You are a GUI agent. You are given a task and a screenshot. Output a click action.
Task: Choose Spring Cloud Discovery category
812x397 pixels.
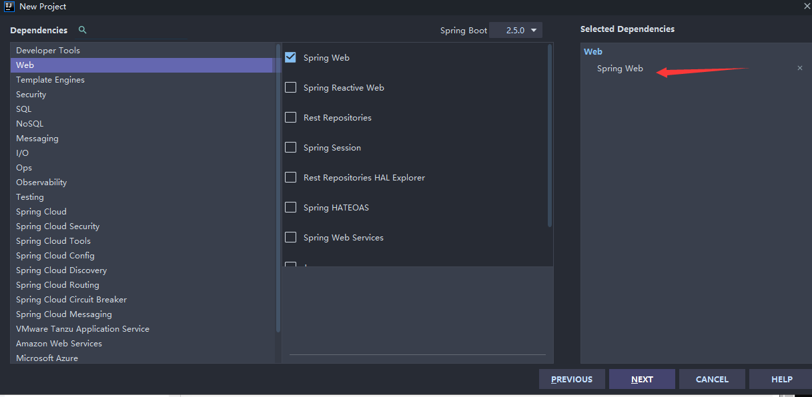click(141, 270)
